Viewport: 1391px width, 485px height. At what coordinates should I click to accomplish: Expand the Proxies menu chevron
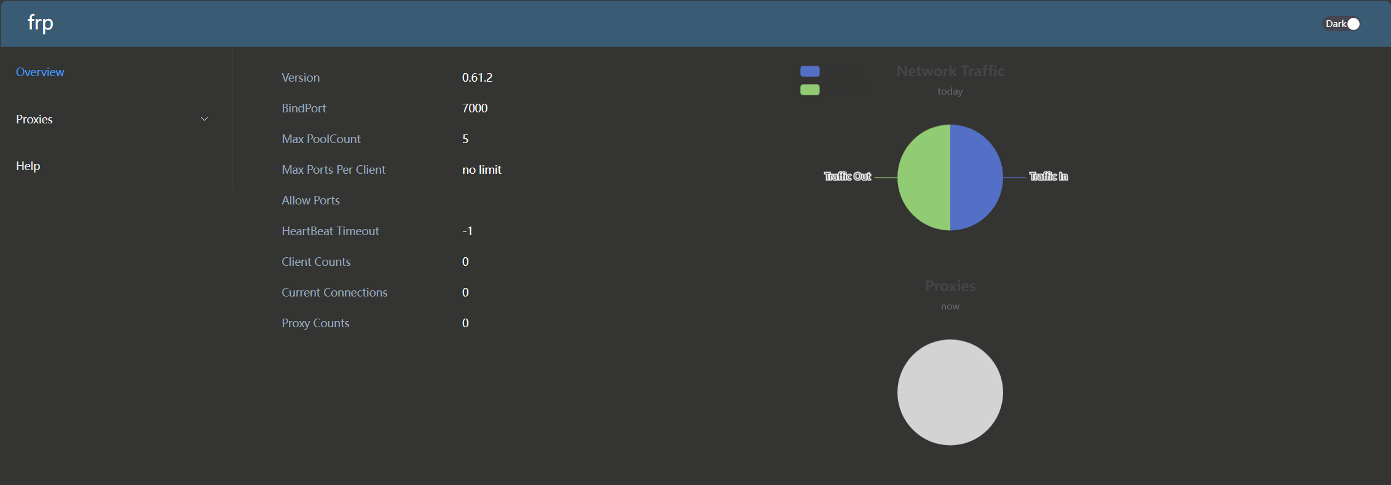click(205, 119)
